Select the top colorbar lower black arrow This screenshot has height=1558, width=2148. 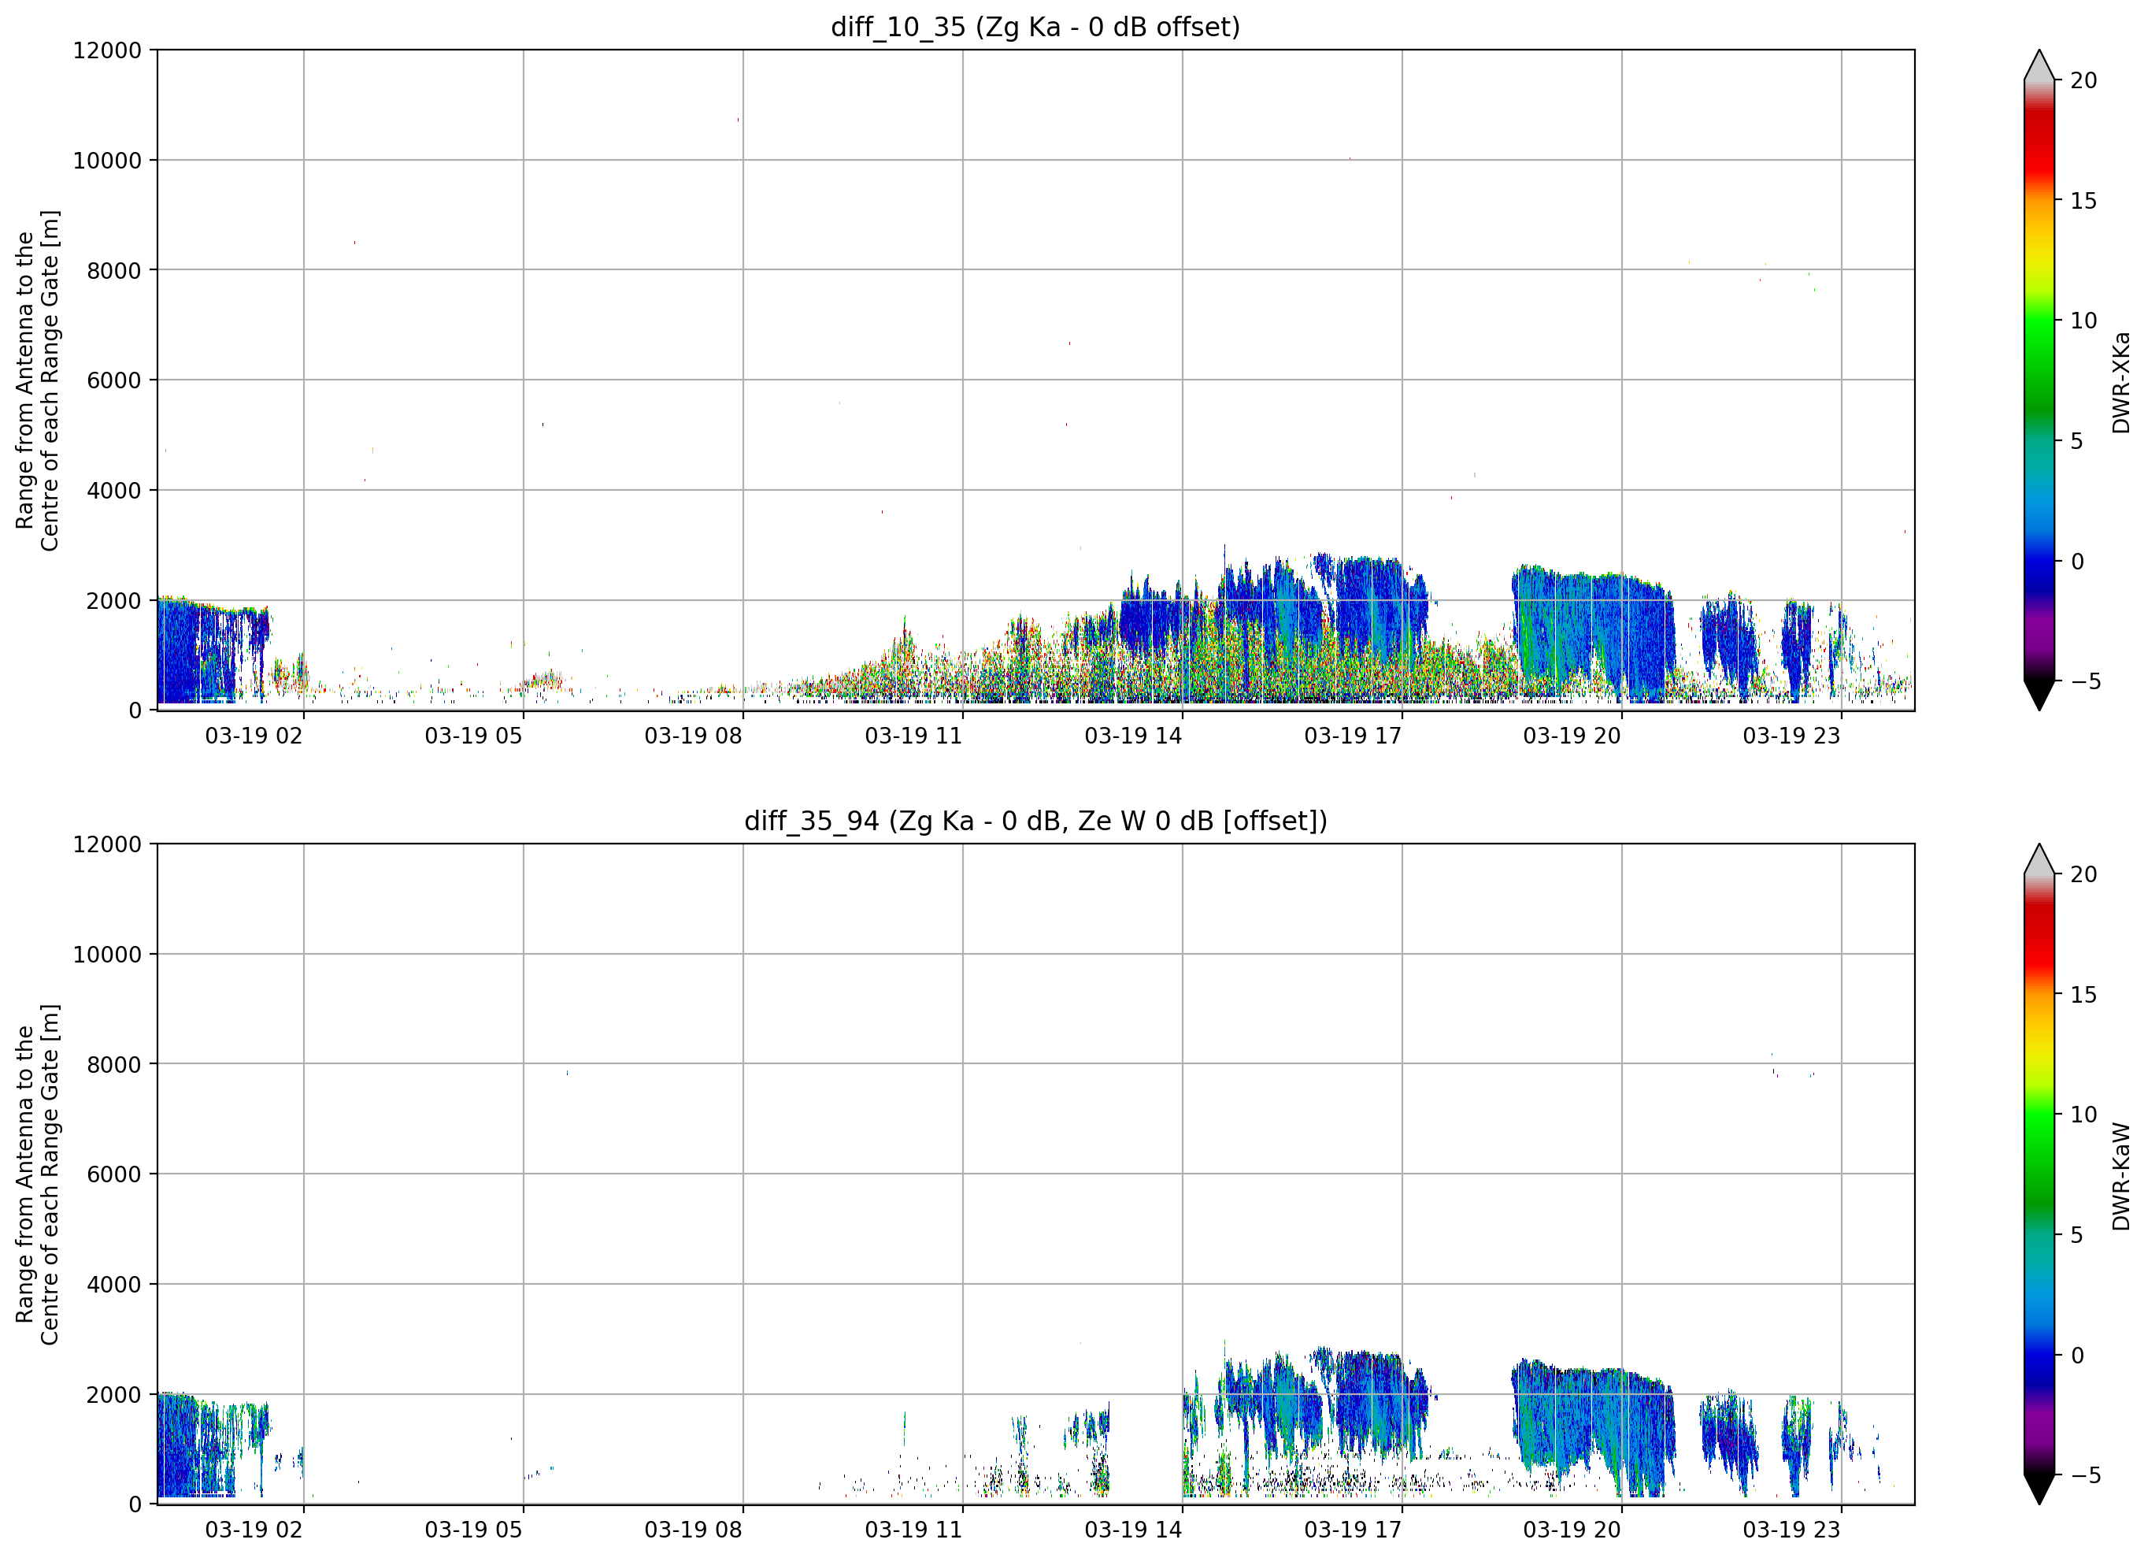click(x=2039, y=695)
